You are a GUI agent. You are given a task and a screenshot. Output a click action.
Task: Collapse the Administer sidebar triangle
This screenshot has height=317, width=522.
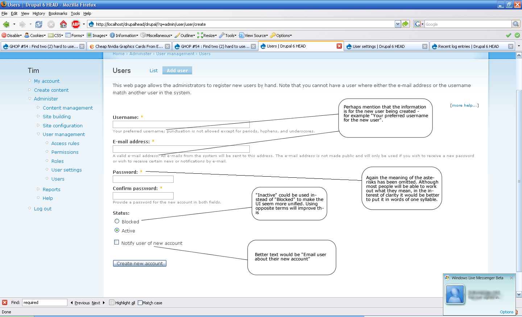click(30, 99)
